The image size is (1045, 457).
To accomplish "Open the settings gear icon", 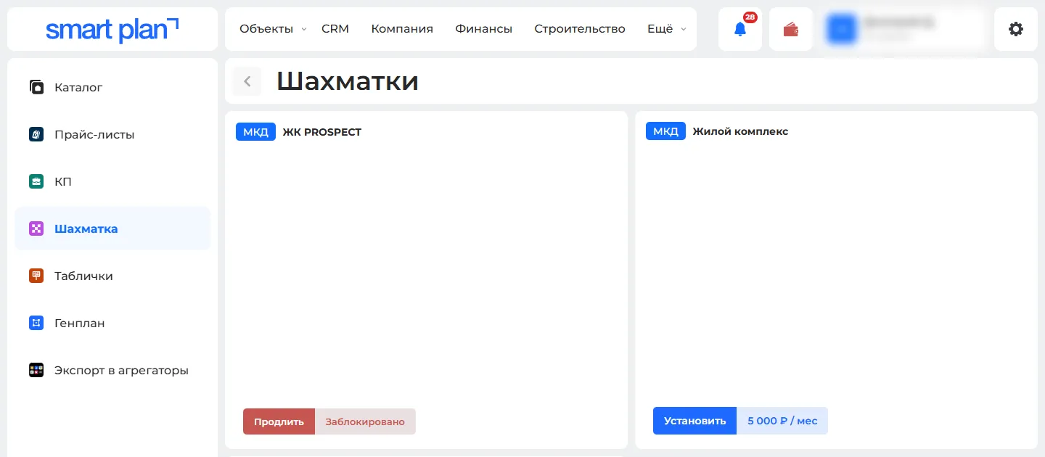I will [x=1016, y=29].
